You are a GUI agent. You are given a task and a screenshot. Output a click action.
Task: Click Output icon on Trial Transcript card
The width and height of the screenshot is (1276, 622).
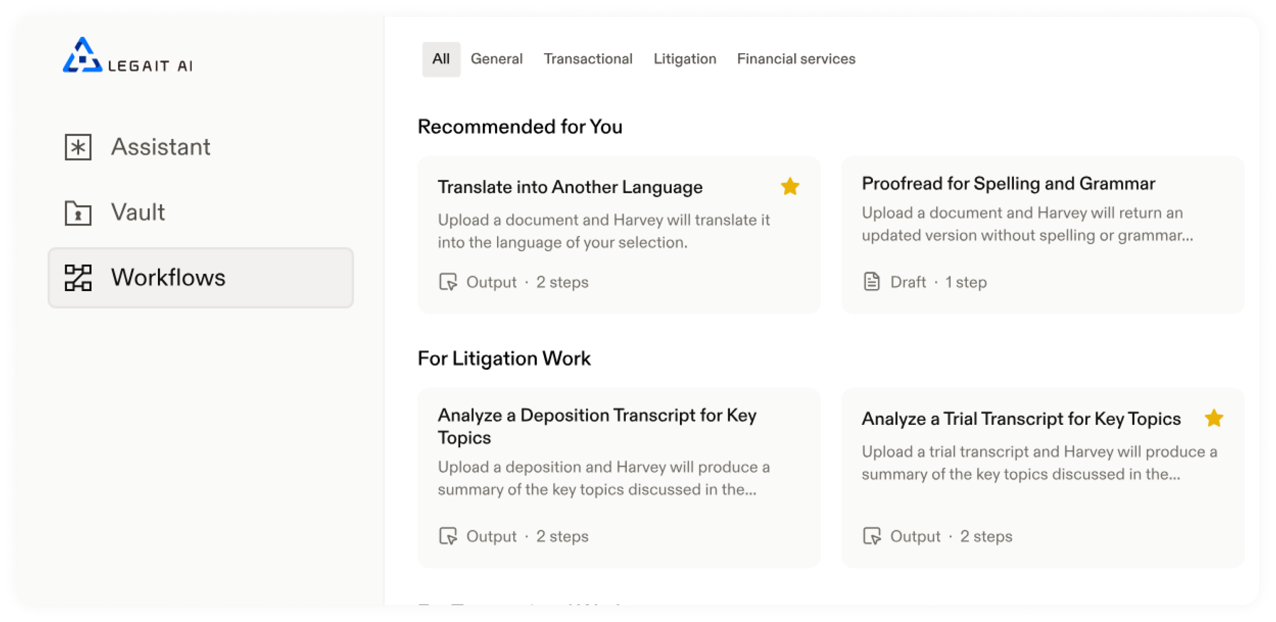[872, 536]
